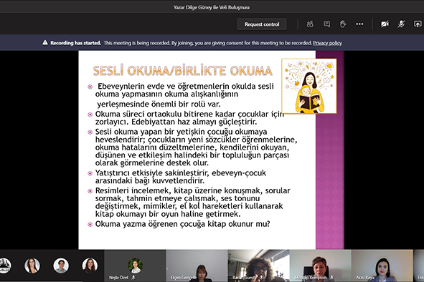Viewport: 424px width, 282px height.
Task: Click the guest participant's video tile
Action: tap(258, 266)
